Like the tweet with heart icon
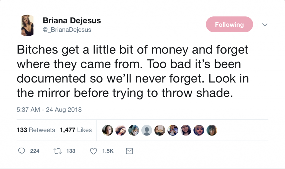 click(94, 151)
